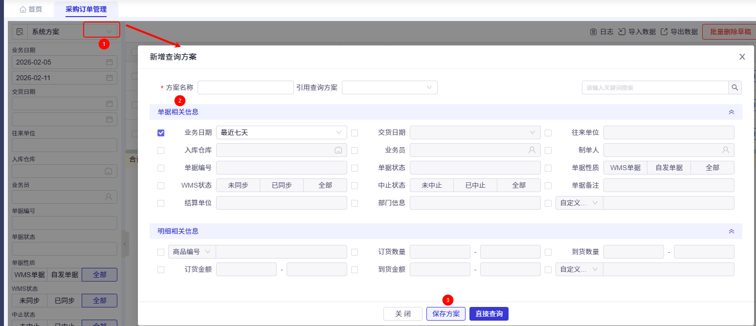Viewport: 756px width, 326px height.
Task: Select 自发单据 in dialog 单据性质
Action: [x=669, y=168]
